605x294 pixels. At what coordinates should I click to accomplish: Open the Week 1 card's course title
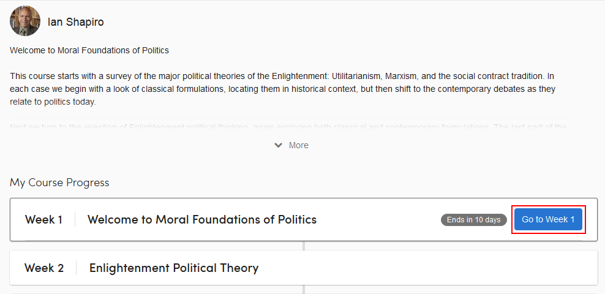pos(202,219)
